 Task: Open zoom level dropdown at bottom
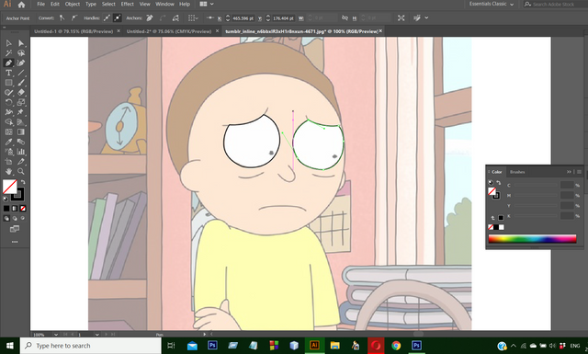pos(55,334)
